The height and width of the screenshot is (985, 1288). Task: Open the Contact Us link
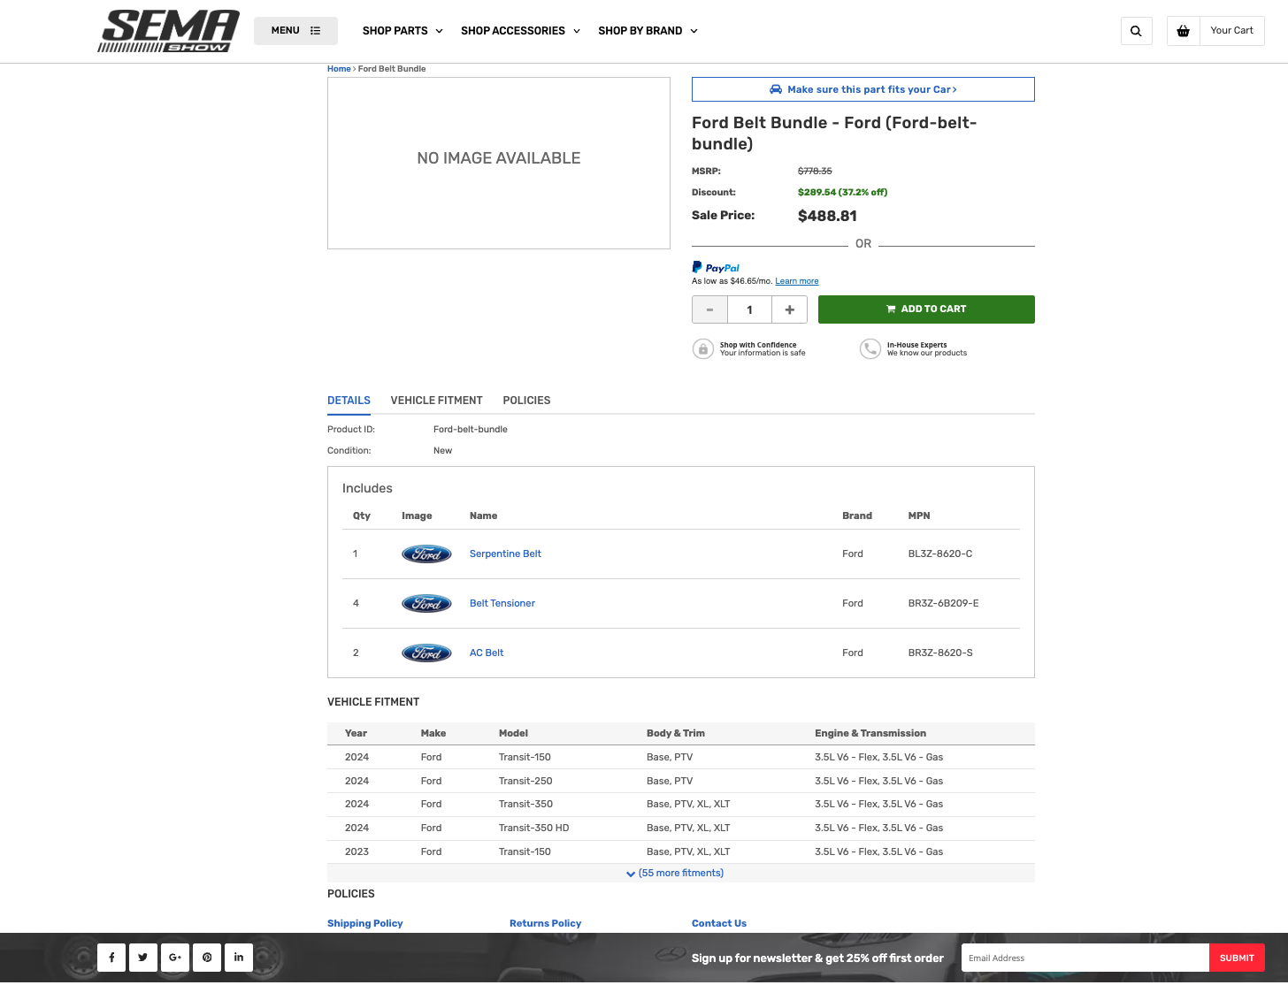pyautogui.click(x=719, y=923)
